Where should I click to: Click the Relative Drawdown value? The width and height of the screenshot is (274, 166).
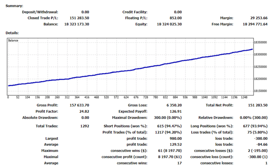tap(253, 118)
